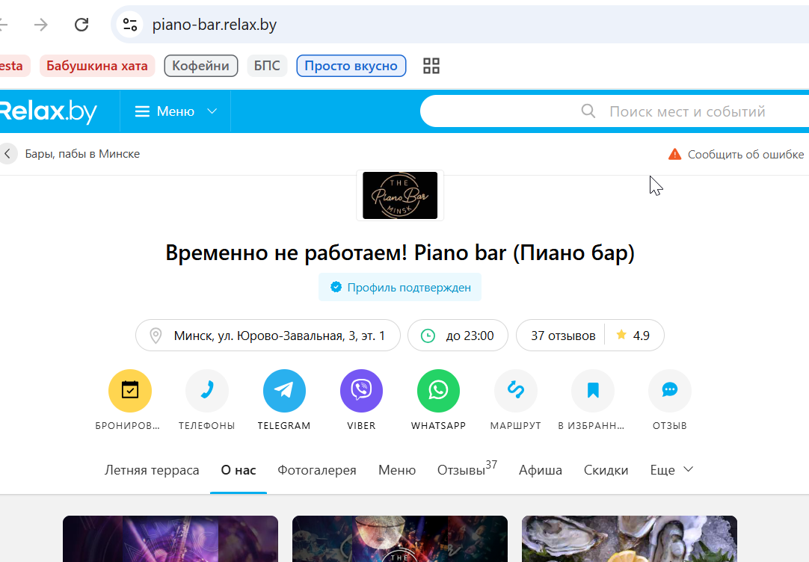Open the oysters photo thumbnail

630,539
